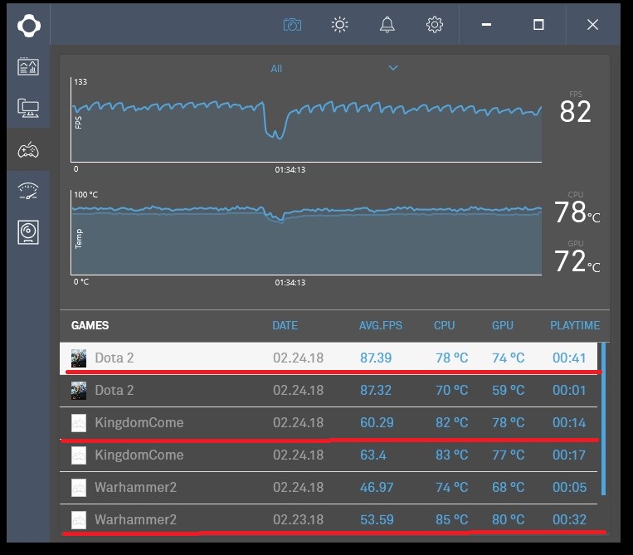Click the 82 FPS readout

pyautogui.click(x=575, y=111)
